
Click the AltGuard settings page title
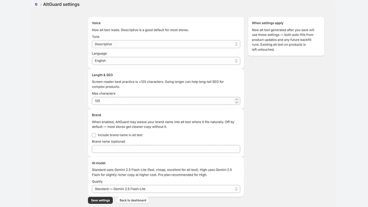(61, 5)
